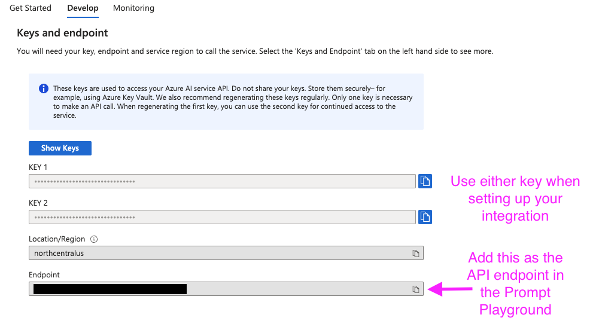Click the info icon beside Location/Region
599x336 pixels.
tap(93, 239)
